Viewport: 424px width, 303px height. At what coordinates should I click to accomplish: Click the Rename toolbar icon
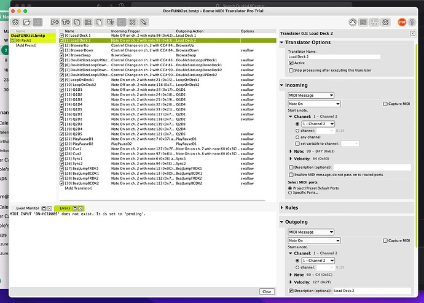[88, 22]
